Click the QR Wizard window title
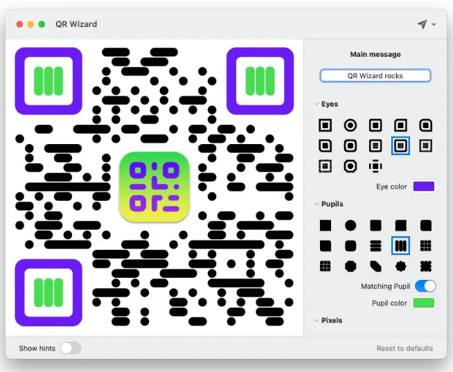 (x=76, y=24)
